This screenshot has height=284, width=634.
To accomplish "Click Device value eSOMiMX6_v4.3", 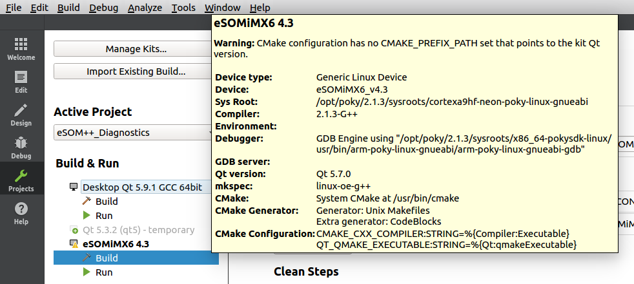I will click(x=352, y=90).
